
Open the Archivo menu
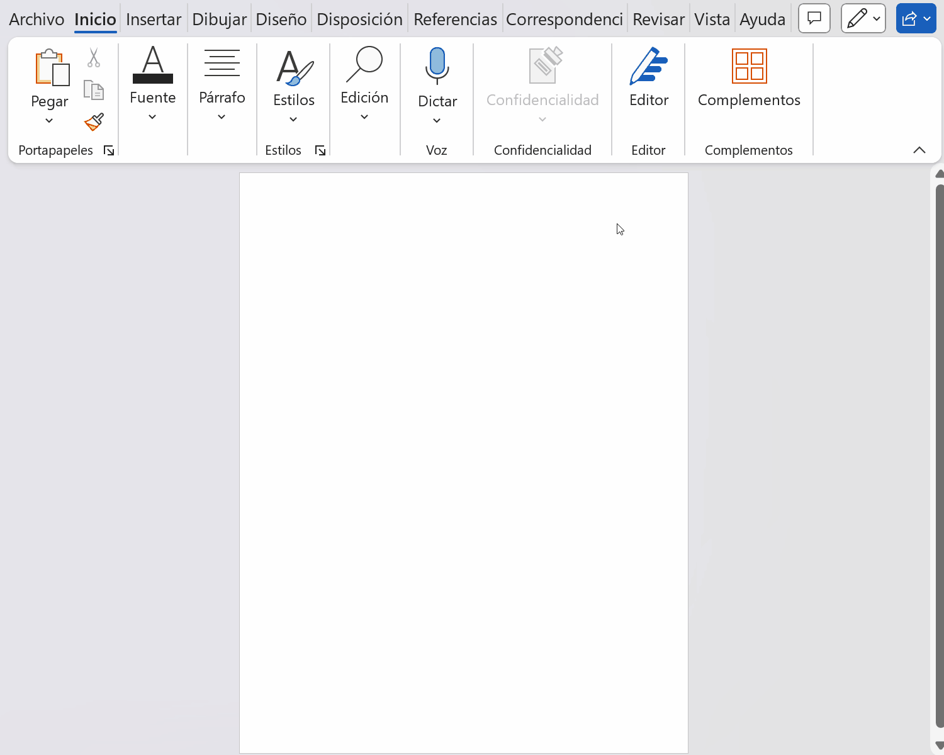(x=37, y=20)
